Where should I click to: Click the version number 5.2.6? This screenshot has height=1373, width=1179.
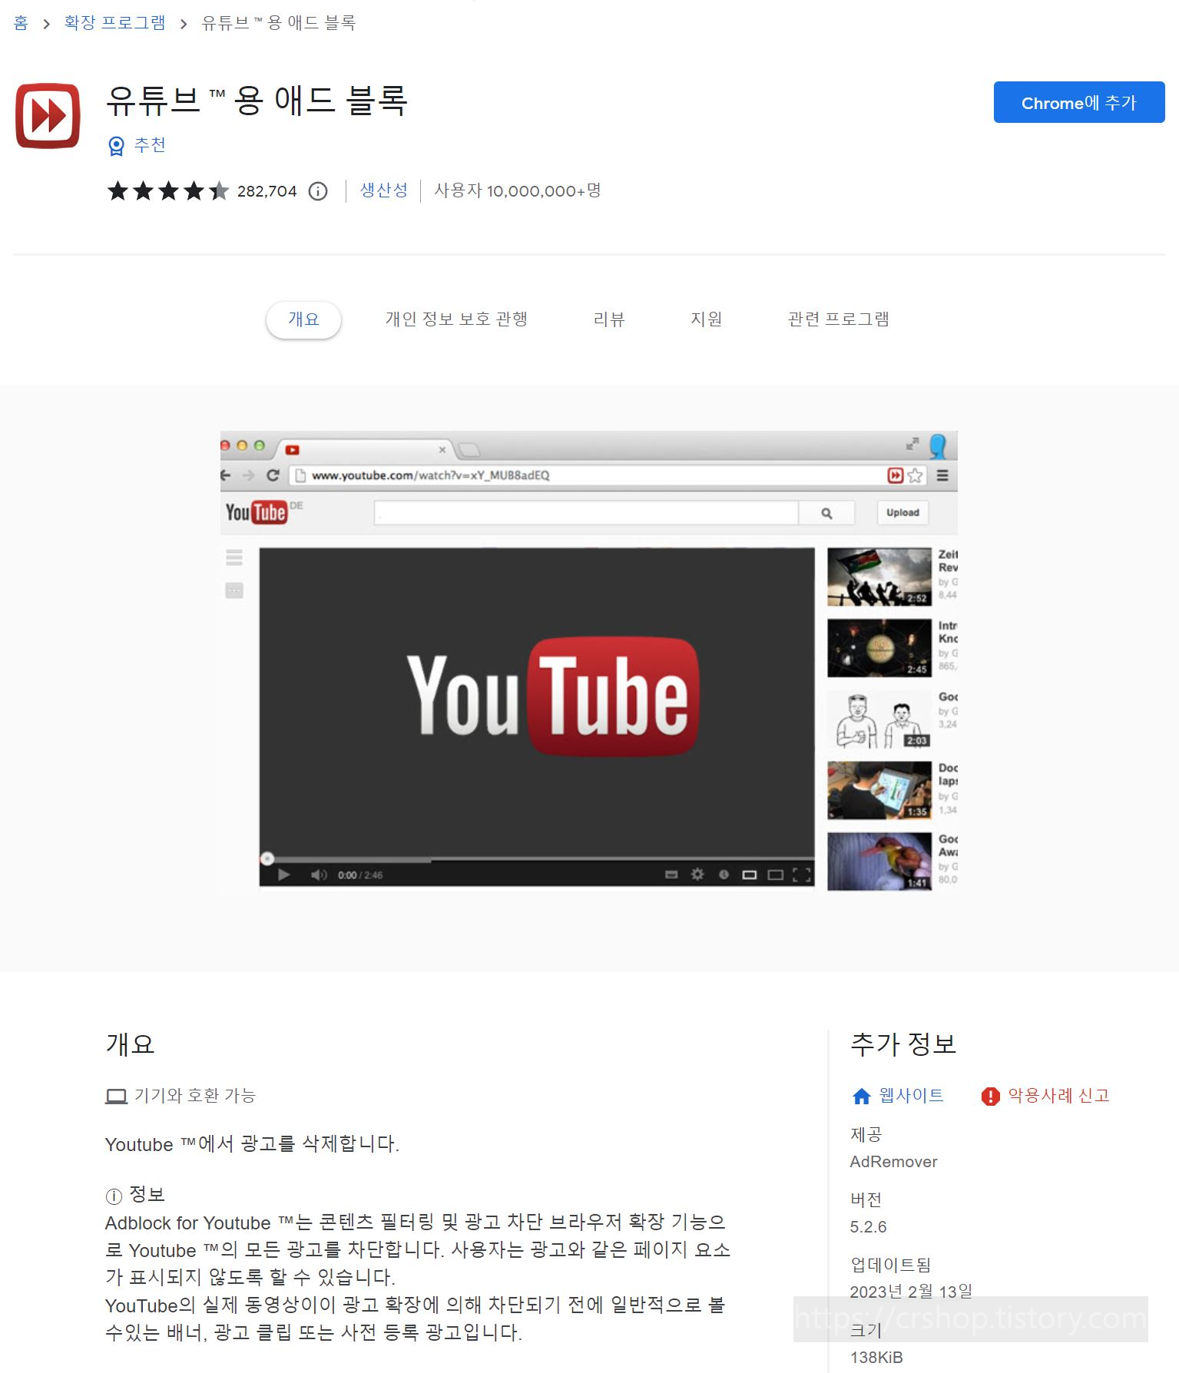click(868, 1227)
